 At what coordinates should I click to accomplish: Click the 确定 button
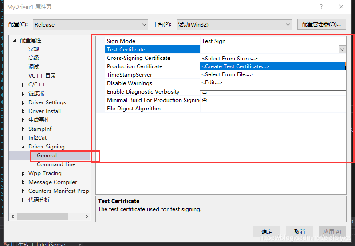point(267,232)
